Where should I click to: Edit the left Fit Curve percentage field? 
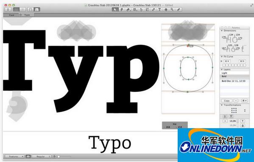pos(227,61)
